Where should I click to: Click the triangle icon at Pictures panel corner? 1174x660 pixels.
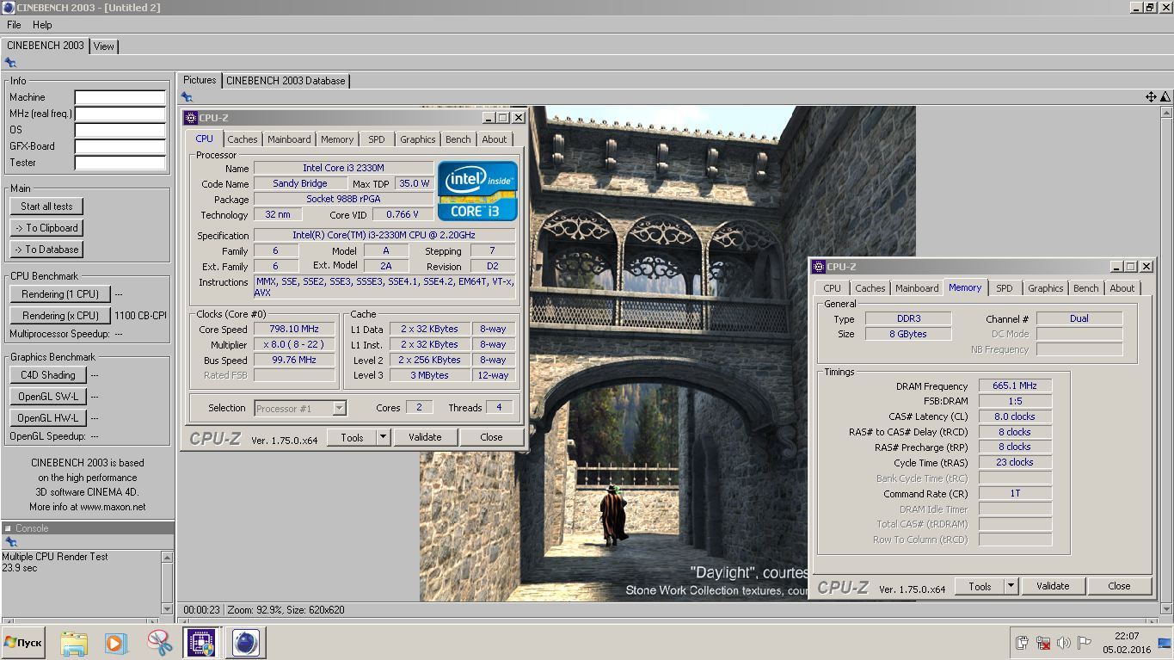[1165, 97]
